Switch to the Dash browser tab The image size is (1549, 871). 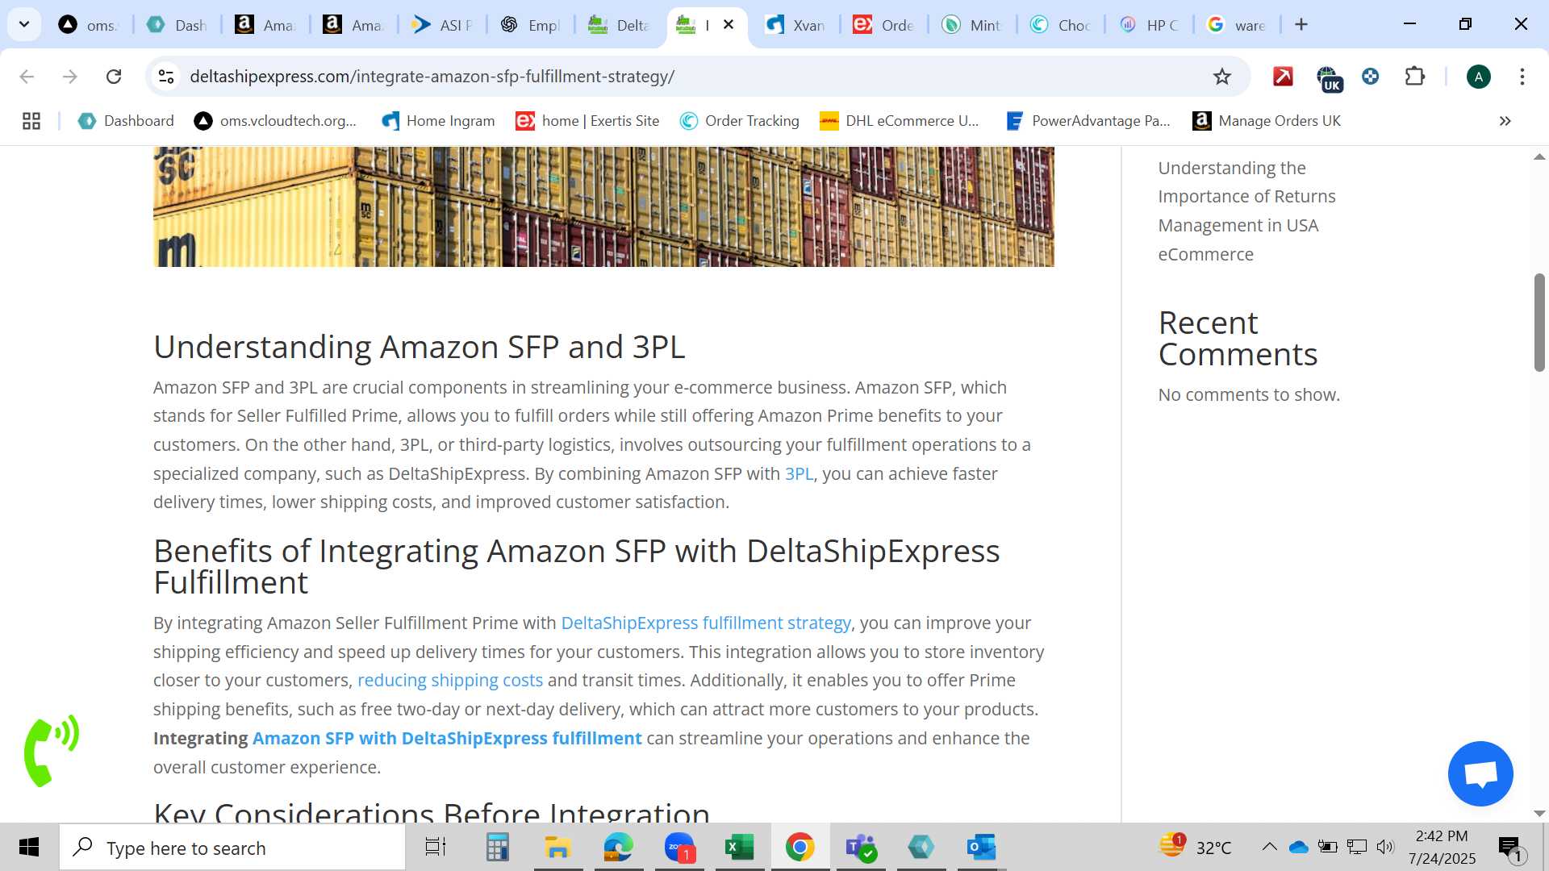(x=177, y=25)
